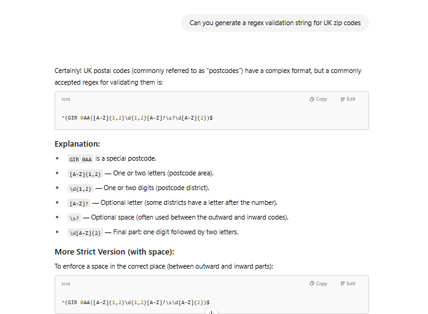Viewport: 428px width, 314px height.
Task: Click the first regex string in the code block
Action: [x=137, y=117]
